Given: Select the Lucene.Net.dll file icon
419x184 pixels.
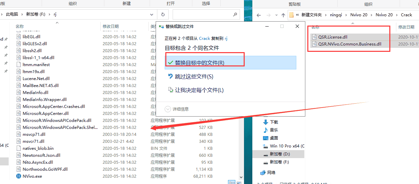Looking at the screenshot, I should pos(19,78).
